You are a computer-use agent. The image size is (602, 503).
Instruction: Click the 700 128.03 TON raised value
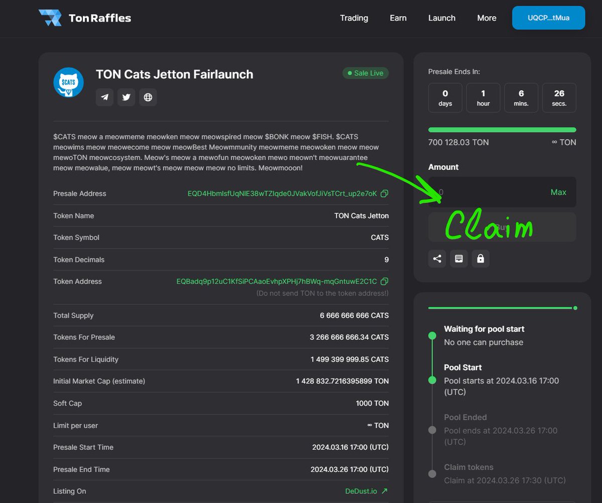point(459,143)
